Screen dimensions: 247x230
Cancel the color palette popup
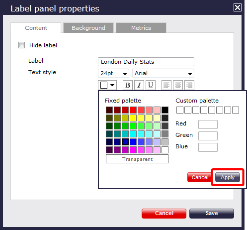pyautogui.click(x=200, y=177)
